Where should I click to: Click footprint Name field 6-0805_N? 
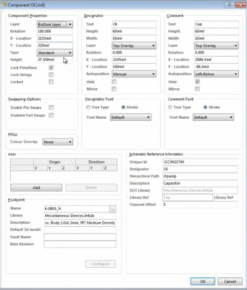(x=77, y=208)
